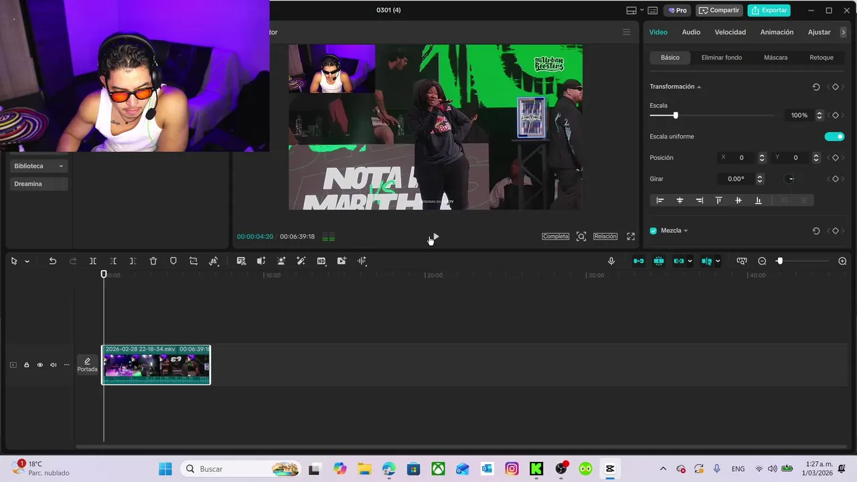Switch to the Audio tab
Image resolution: width=857 pixels, height=482 pixels.
pos(691,32)
